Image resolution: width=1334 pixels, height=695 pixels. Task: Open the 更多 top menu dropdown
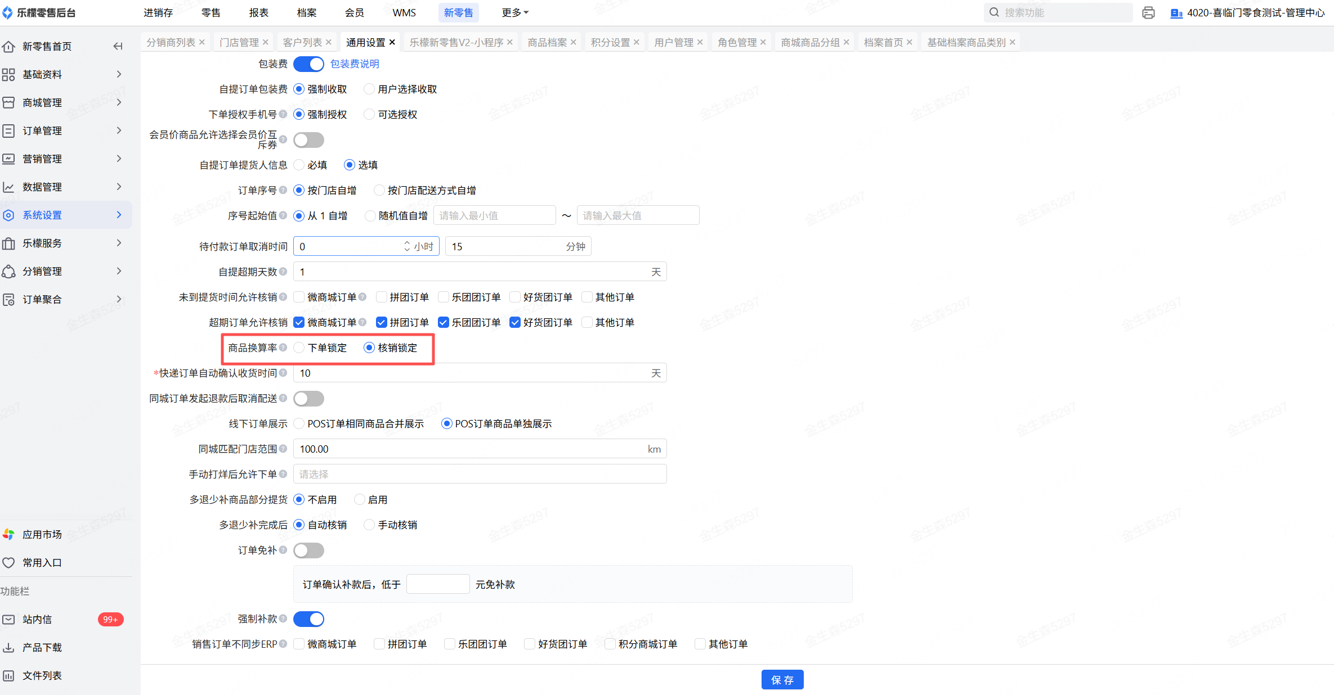point(514,12)
